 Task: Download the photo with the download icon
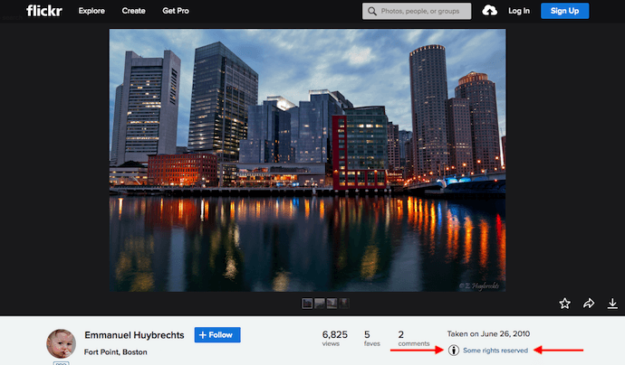(612, 304)
